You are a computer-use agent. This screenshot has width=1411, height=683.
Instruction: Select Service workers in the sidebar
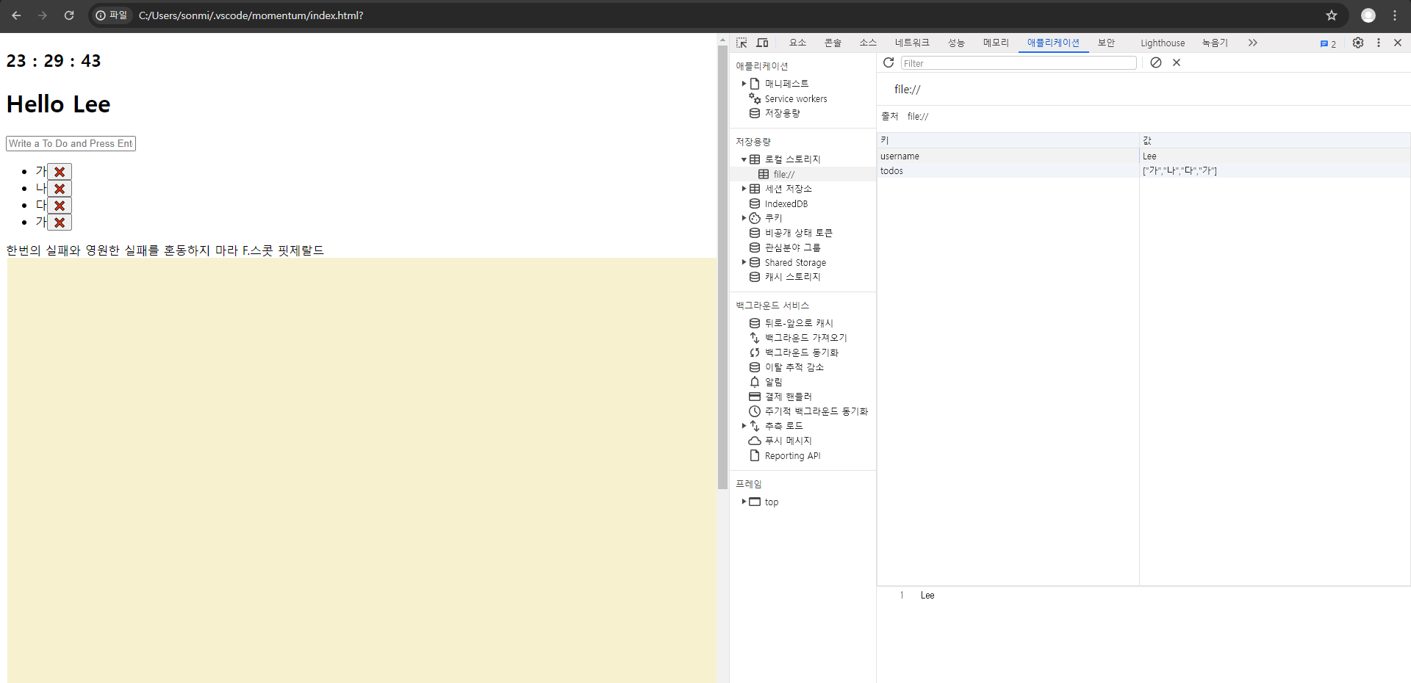[795, 98]
